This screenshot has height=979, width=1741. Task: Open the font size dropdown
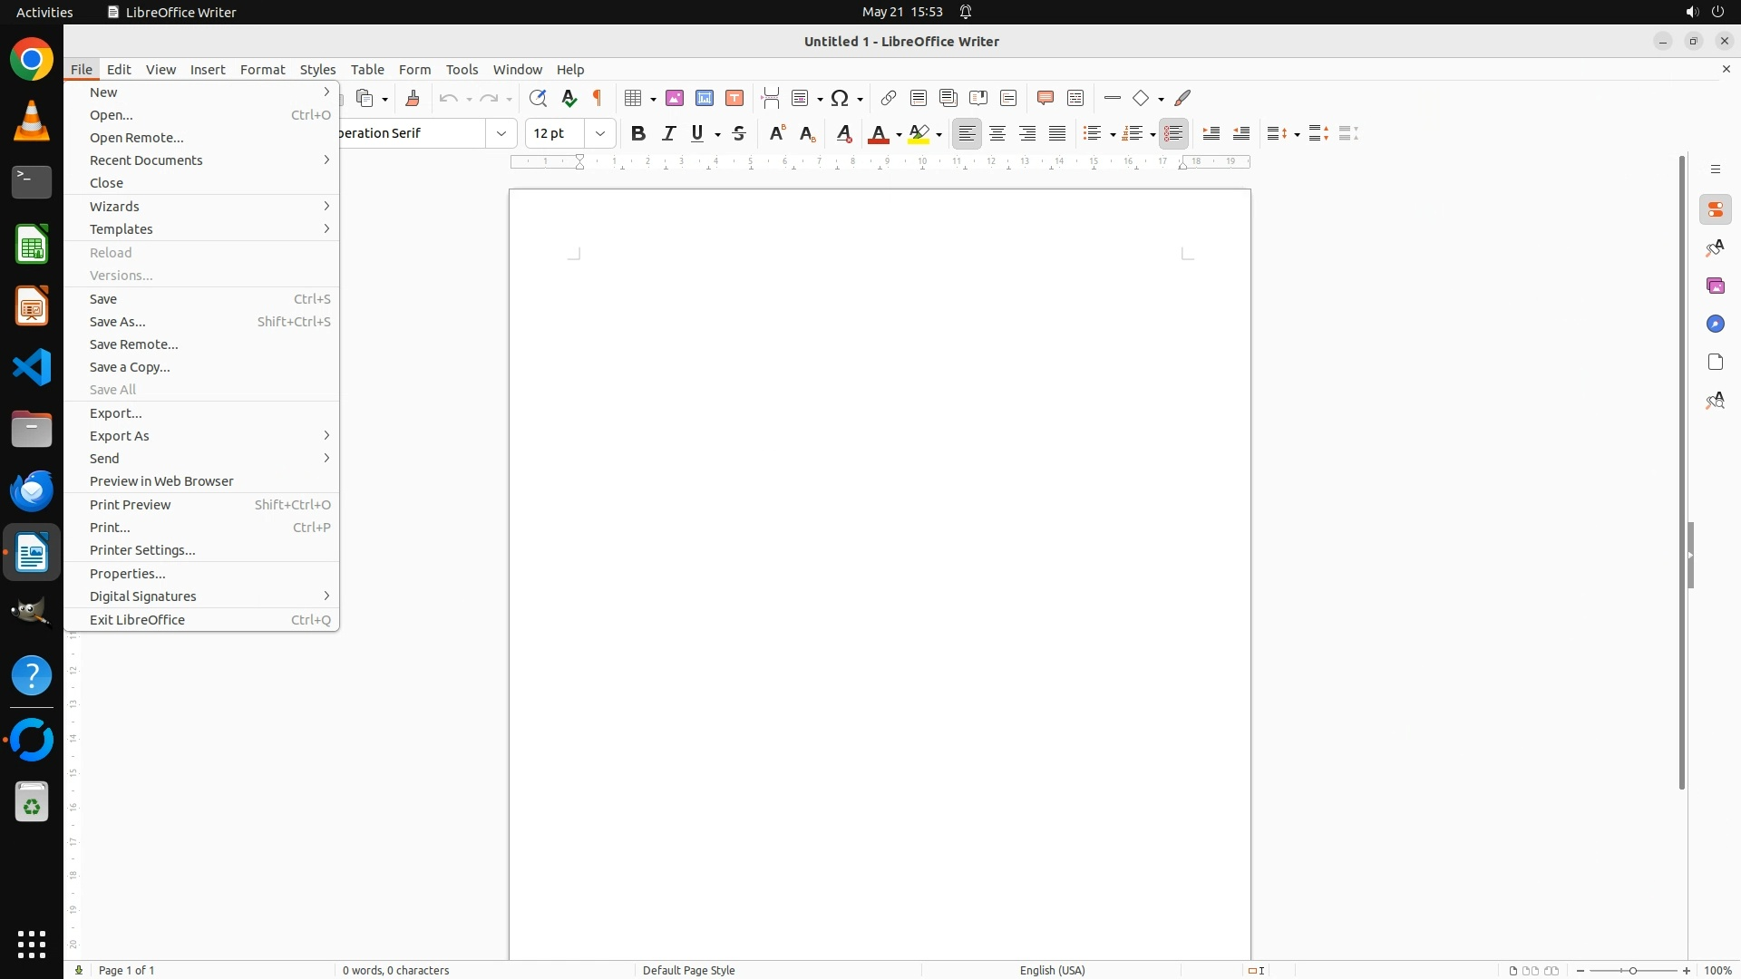click(x=599, y=133)
